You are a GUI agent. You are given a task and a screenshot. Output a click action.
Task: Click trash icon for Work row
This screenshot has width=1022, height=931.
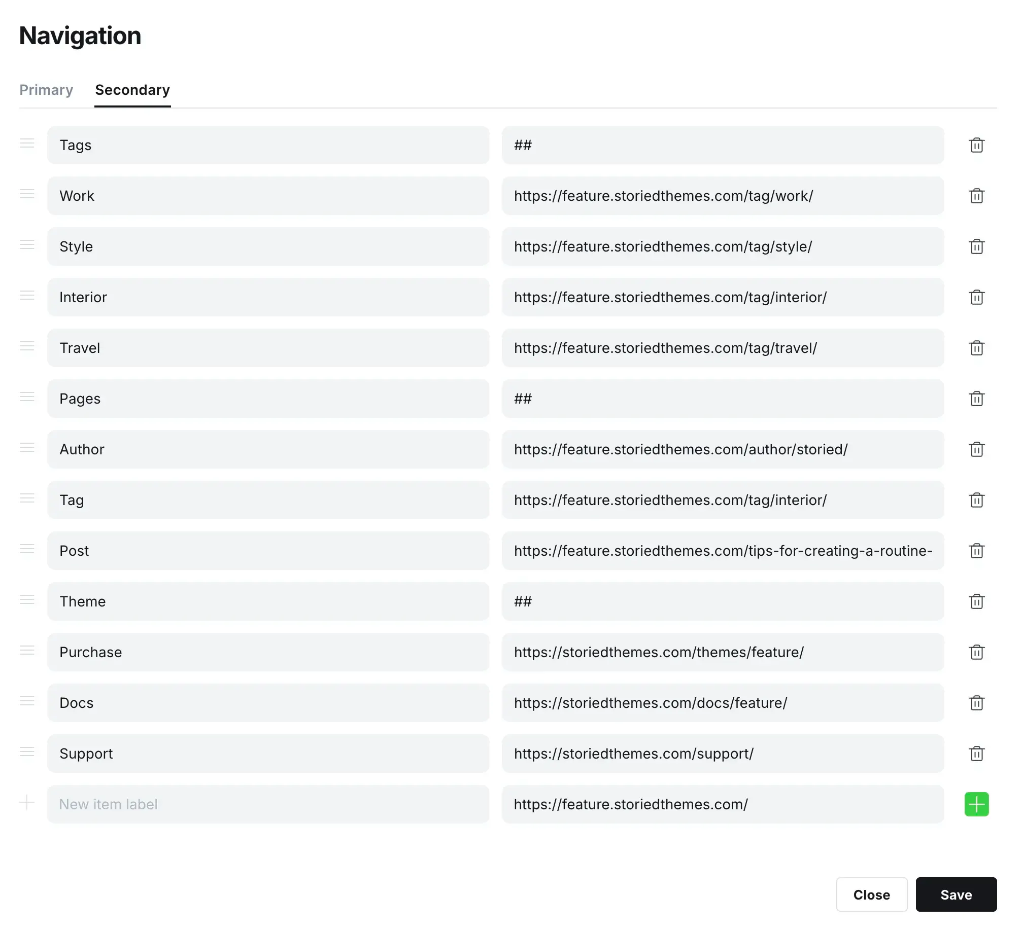[x=976, y=196]
